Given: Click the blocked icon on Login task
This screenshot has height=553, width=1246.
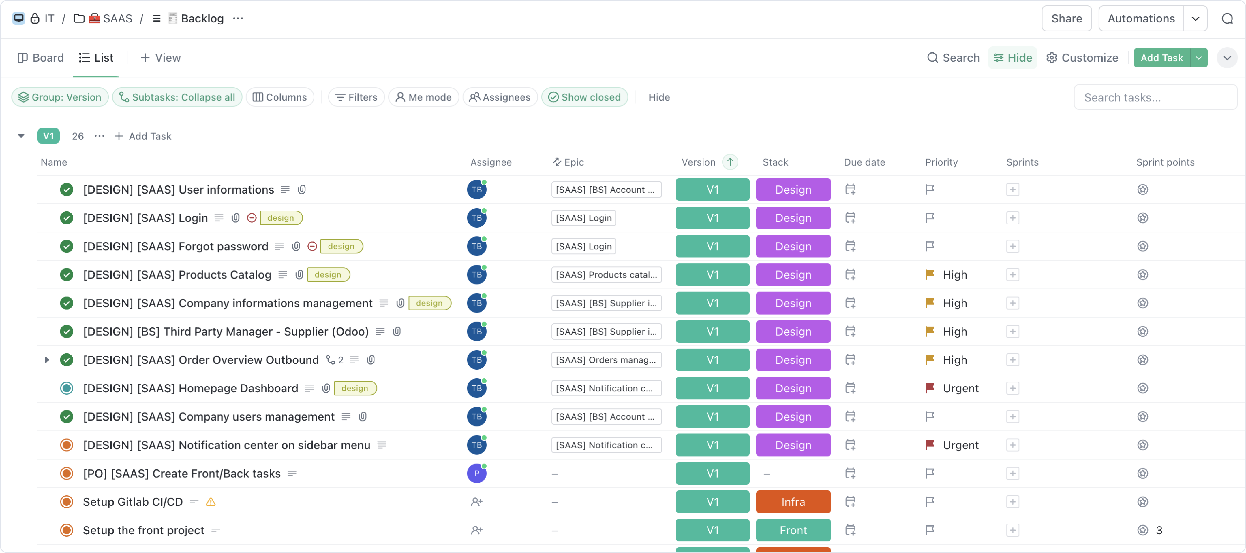Looking at the screenshot, I should (252, 218).
